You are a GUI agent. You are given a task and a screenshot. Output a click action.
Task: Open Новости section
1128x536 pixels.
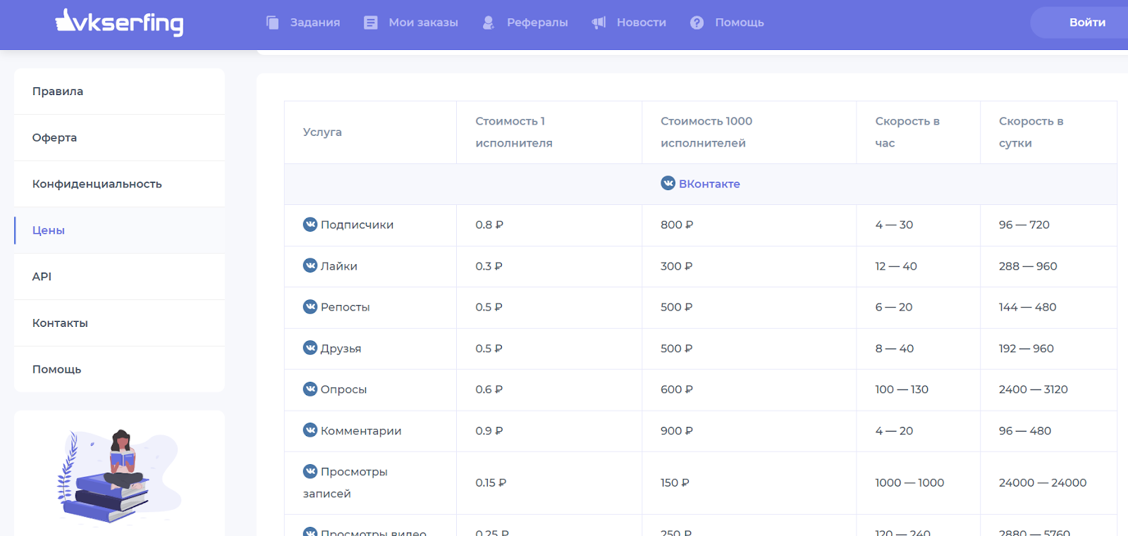pos(642,23)
